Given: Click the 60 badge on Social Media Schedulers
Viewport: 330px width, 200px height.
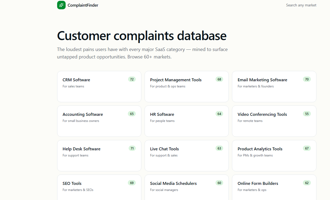Looking at the screenshot, I should pyautogui.click(x=219, y=183).
